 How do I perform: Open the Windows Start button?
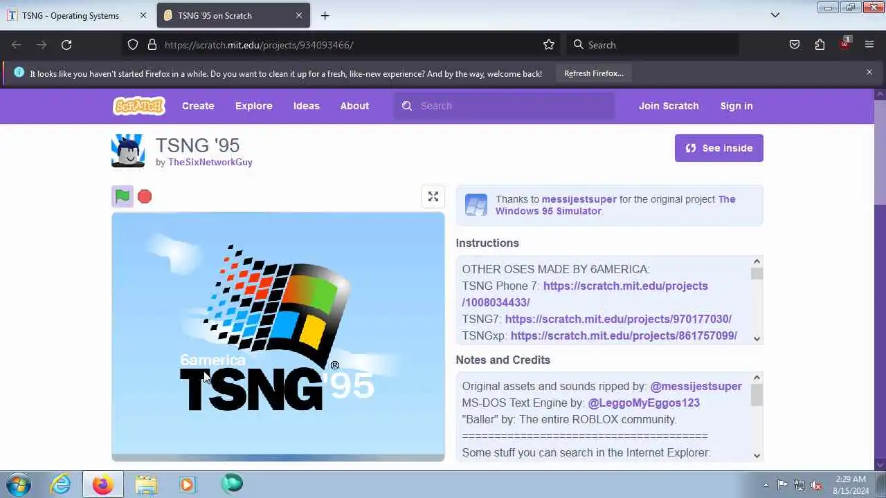point(18,484)
